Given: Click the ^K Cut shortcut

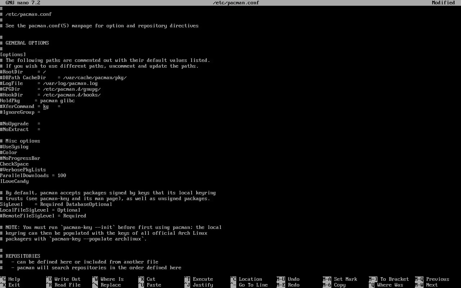Looking at the screenshot, I should (x=147, y=279).
